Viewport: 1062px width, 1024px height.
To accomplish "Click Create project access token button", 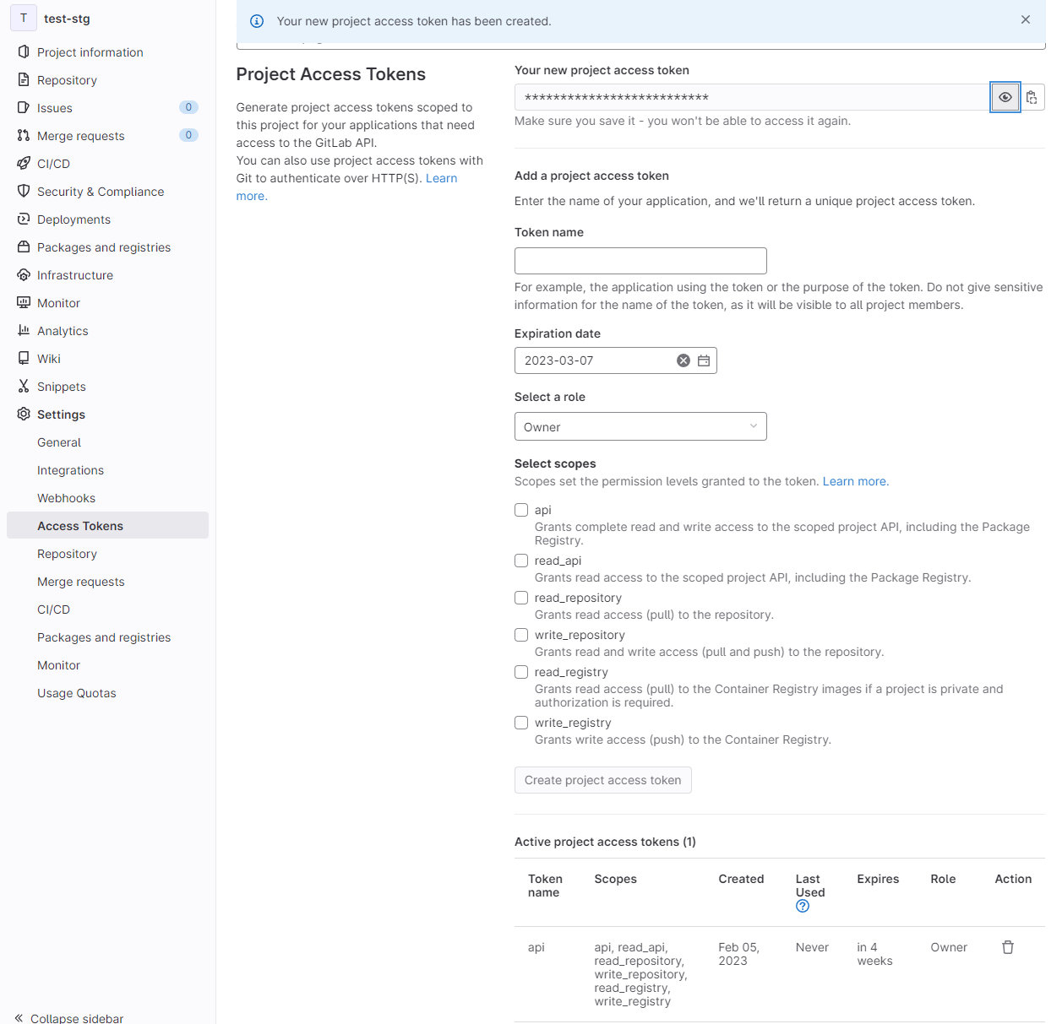I will click(602, 780).
